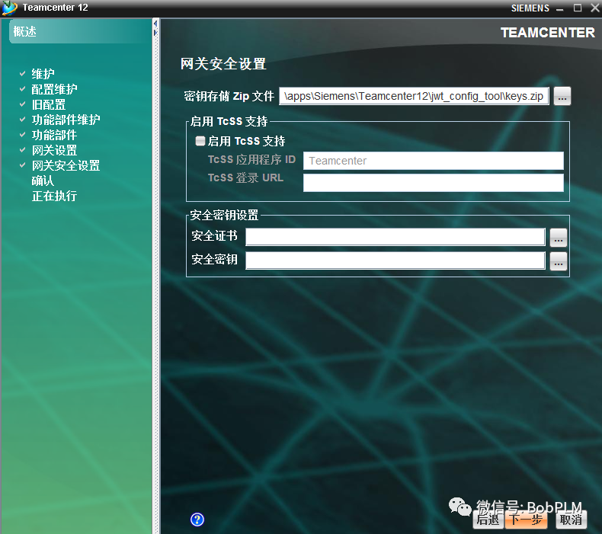This screenshot has height=534, width=602.
Task: Minimize the Teamcenter 12 window
Action: tap(560, 8)
